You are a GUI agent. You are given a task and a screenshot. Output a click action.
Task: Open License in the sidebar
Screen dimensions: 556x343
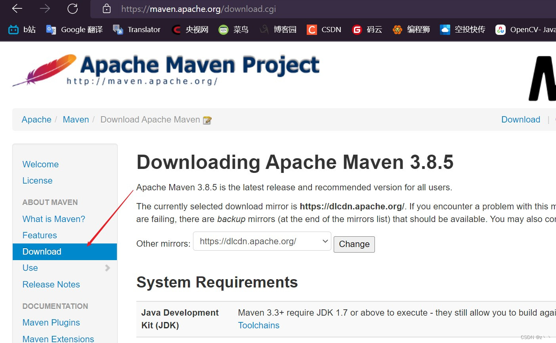point(37,180)
